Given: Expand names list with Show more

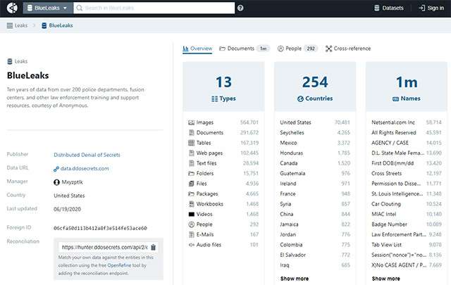Looking at the screenshot, I should (385, 279).
